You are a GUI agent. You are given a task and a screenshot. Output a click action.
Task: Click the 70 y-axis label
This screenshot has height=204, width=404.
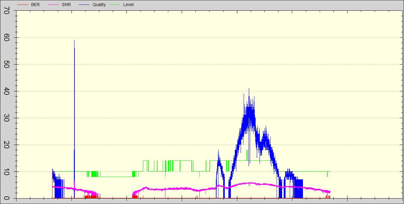[x=6, y=11]
